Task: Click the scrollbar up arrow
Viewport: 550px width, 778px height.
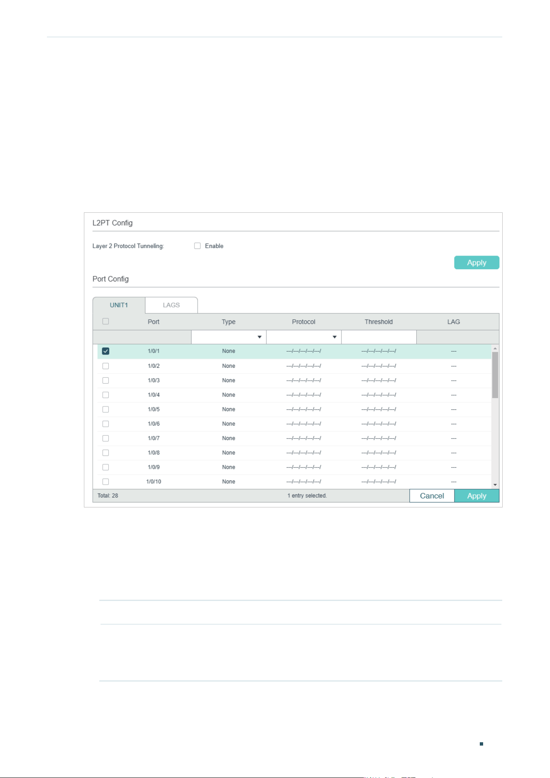Action: click(x=495, y=348)
